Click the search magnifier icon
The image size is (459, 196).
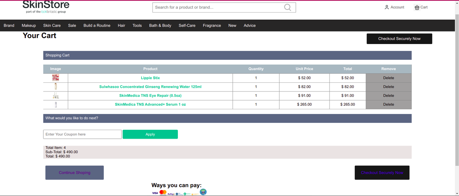288,8
